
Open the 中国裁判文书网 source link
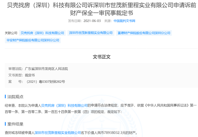click(x=124, y=21)
